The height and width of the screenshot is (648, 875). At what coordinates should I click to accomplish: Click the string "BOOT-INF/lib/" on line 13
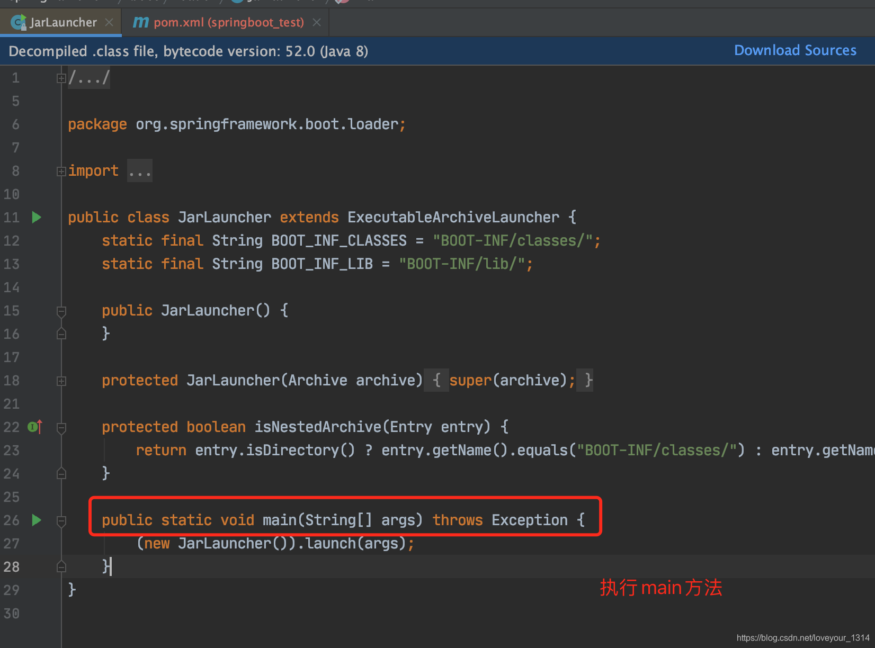pyautogui.click(x=462, y=264)
